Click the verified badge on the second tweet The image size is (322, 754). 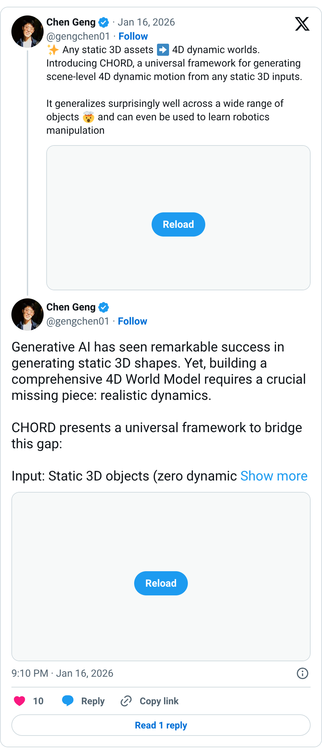point(104,307)
